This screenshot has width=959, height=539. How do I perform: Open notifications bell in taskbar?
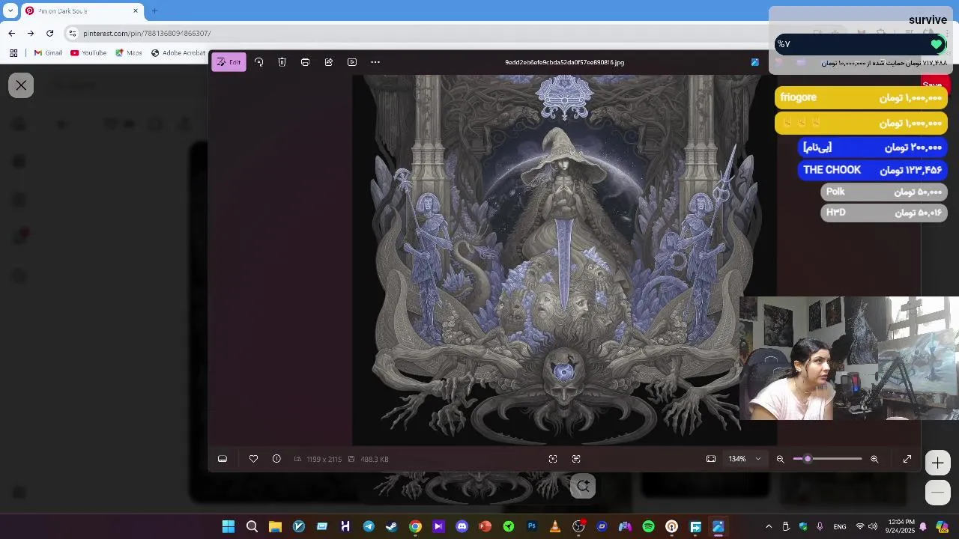[923, 527]
